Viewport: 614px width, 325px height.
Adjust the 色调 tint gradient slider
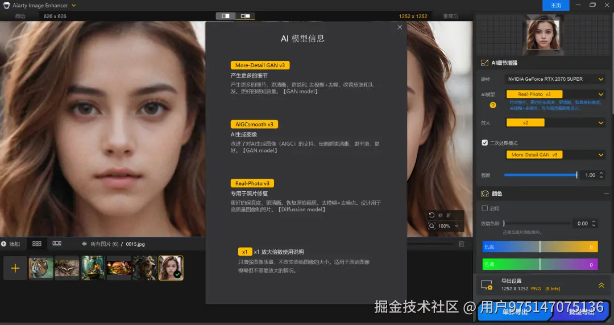pyautogui.click(x=540, y=264)
